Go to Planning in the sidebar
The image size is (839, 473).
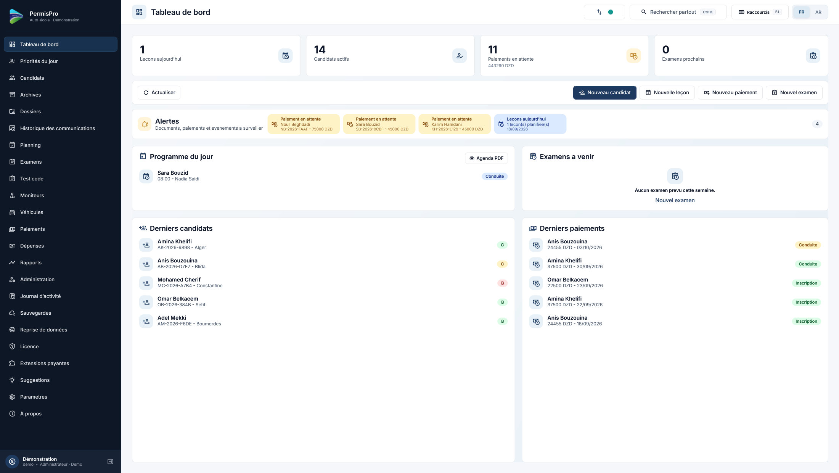point(61,145)
